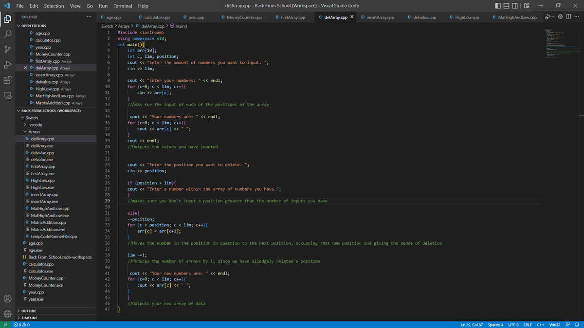Split the editor to the right
584x328 pixels.
click(568, 18)
